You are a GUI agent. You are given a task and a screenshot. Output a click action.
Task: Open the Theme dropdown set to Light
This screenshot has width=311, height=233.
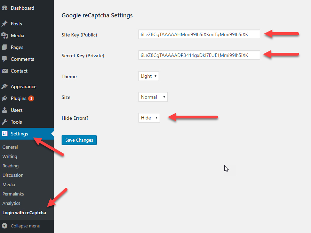(x=149, y=76)
